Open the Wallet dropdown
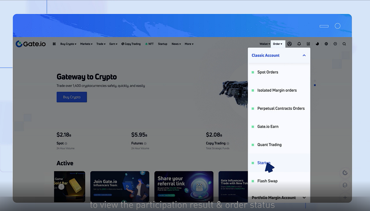Image resolution: width=370 pixels, height=211 pixels. click(x=264, y=44)
